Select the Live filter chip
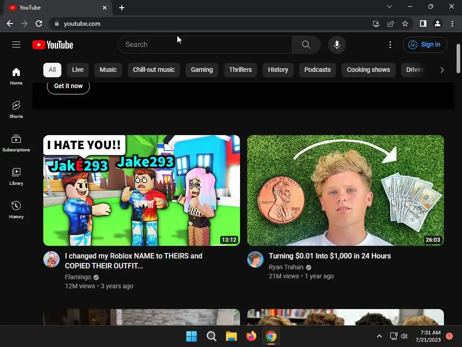This screenshot has height=347, width=462. (78, 70)
